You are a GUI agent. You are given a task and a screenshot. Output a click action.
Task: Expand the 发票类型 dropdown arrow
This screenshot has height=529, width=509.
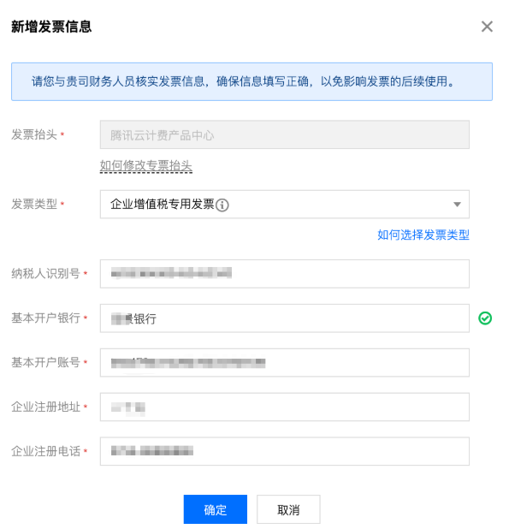tap(457, 204)
